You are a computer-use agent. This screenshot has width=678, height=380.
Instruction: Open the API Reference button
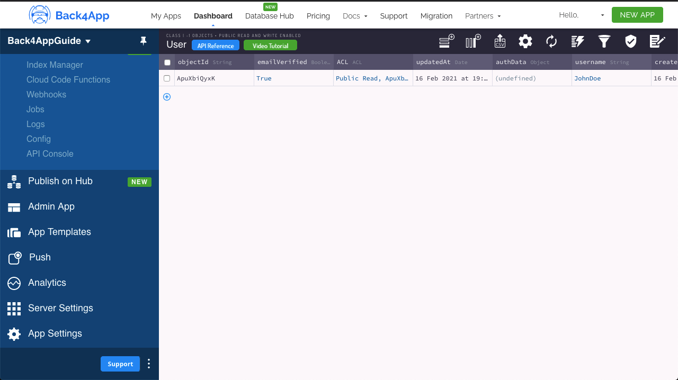click(x=216, y=46)
